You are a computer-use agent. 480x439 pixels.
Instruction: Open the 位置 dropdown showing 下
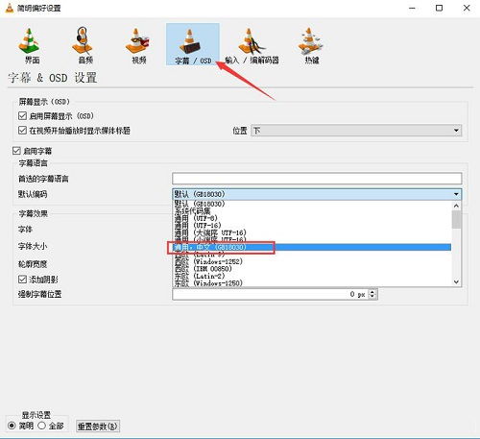[x=356, y=131]
